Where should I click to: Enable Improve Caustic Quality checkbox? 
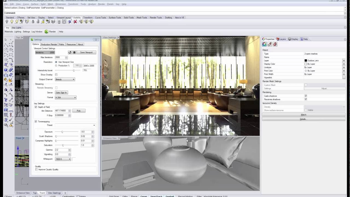tap(36, 170)
